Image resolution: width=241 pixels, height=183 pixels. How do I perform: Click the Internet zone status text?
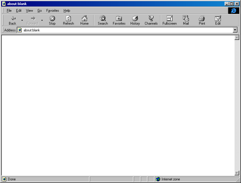point(171,179)
